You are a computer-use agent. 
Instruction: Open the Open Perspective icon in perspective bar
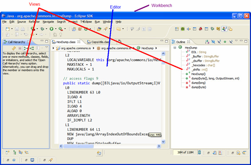pyautogui.click(x=177, y=29)
